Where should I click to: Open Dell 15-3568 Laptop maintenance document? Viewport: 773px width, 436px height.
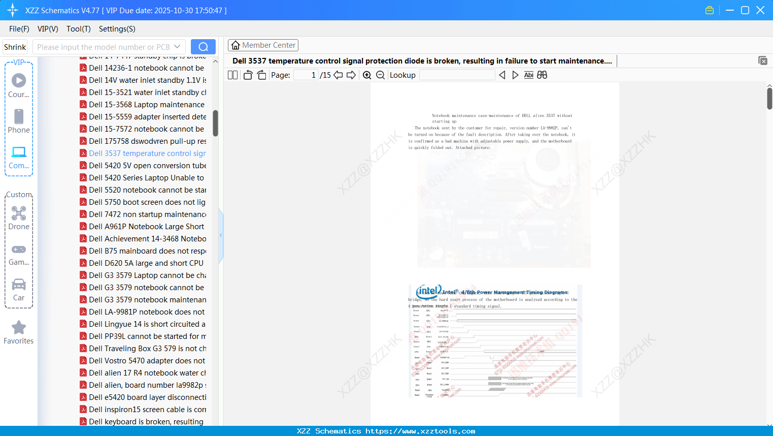pos(147,104)
